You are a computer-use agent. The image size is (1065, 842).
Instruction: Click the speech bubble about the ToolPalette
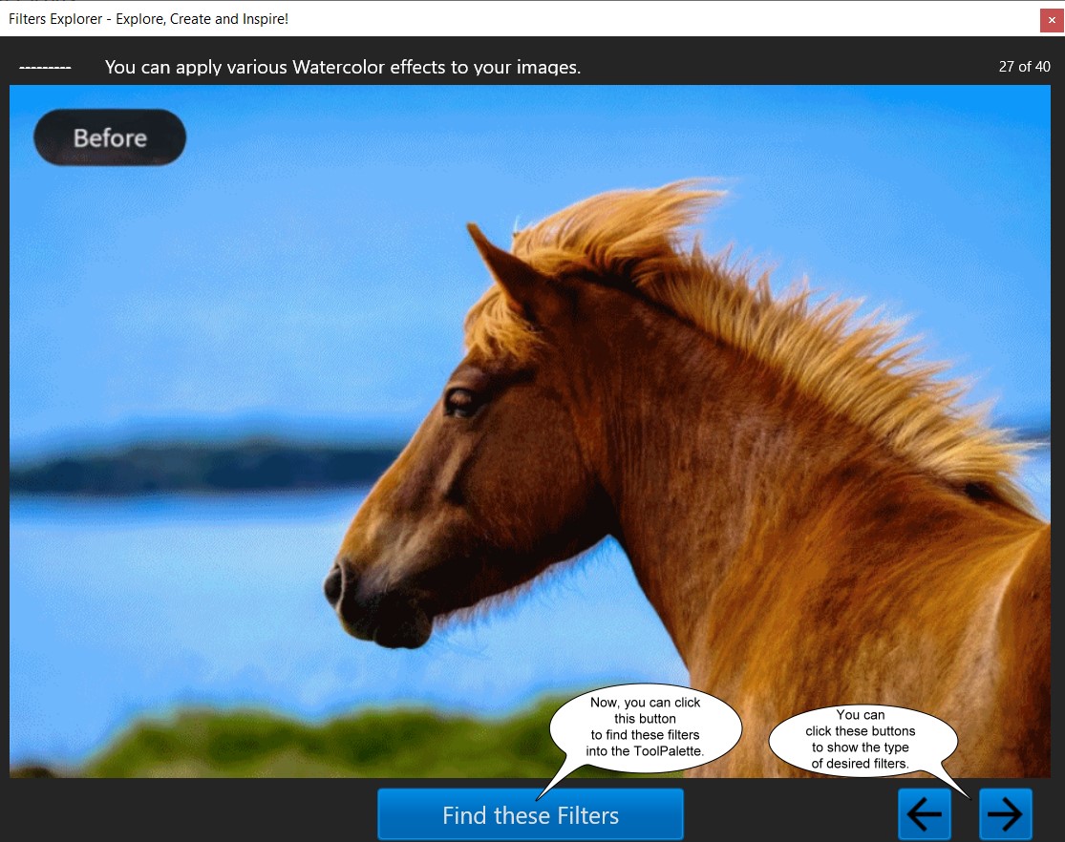pos(646,726)
